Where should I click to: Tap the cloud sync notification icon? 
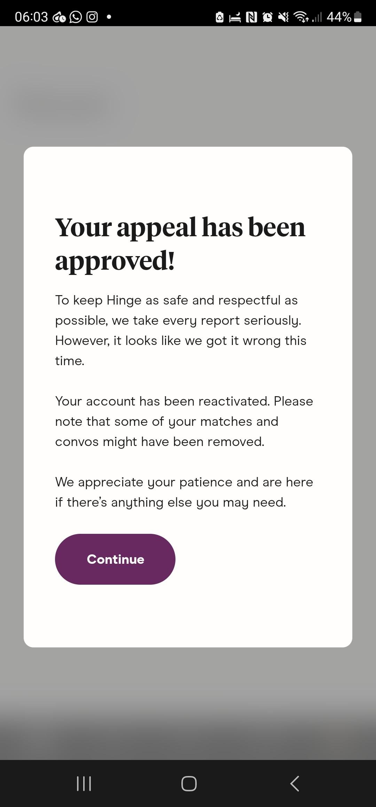click(x=59, y=17)
